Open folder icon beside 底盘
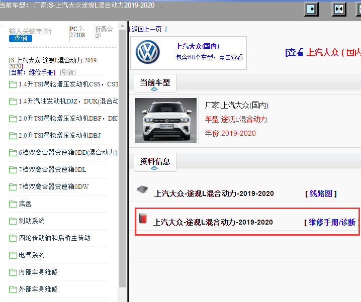This screenshot has height=302, width=361. (x=13, y=204)
